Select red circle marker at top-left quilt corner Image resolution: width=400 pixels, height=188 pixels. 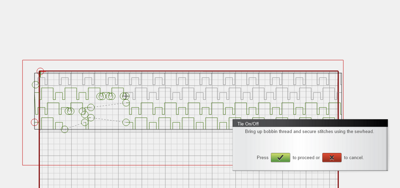[40, 71]
